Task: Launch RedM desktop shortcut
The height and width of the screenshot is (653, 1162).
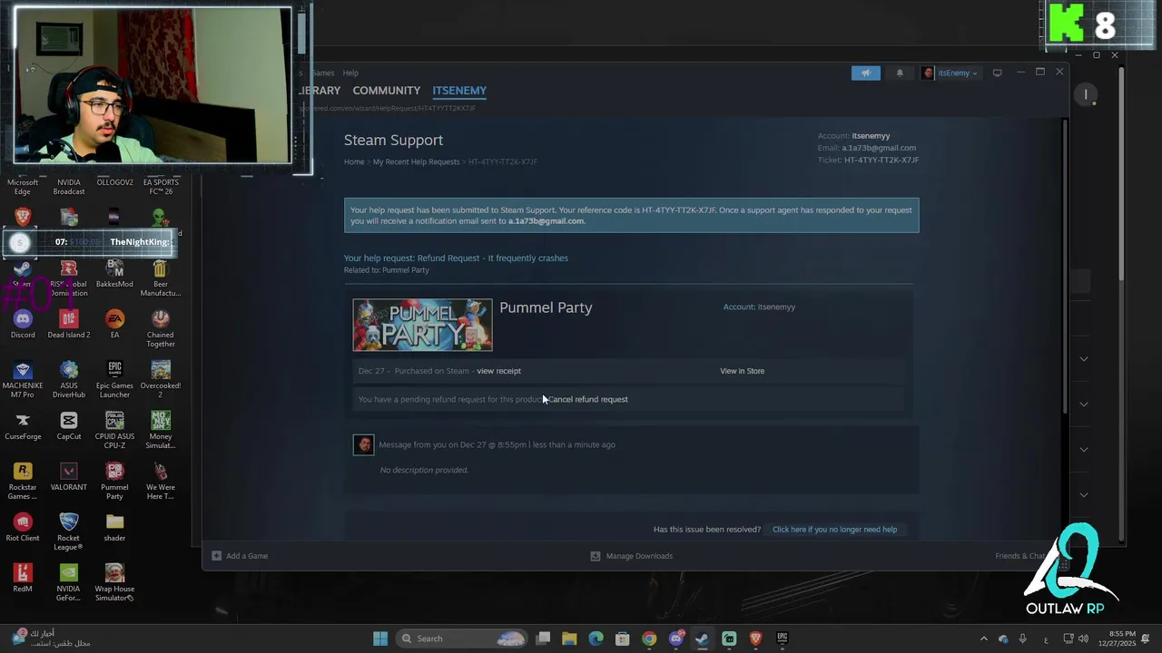Action: (23, 578)
